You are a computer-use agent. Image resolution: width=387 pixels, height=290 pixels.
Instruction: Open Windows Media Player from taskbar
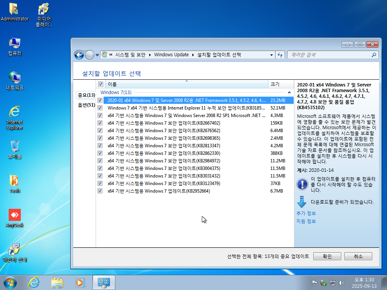click(x=80, y=282)
